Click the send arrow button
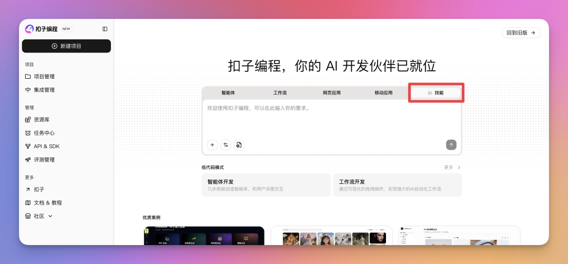The image size is (568, 264). click(451, 145)
